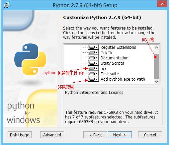Click the feature list scroll down arrow
The height and width of the screenshot is (145, 169).
[x=156, y=82]
